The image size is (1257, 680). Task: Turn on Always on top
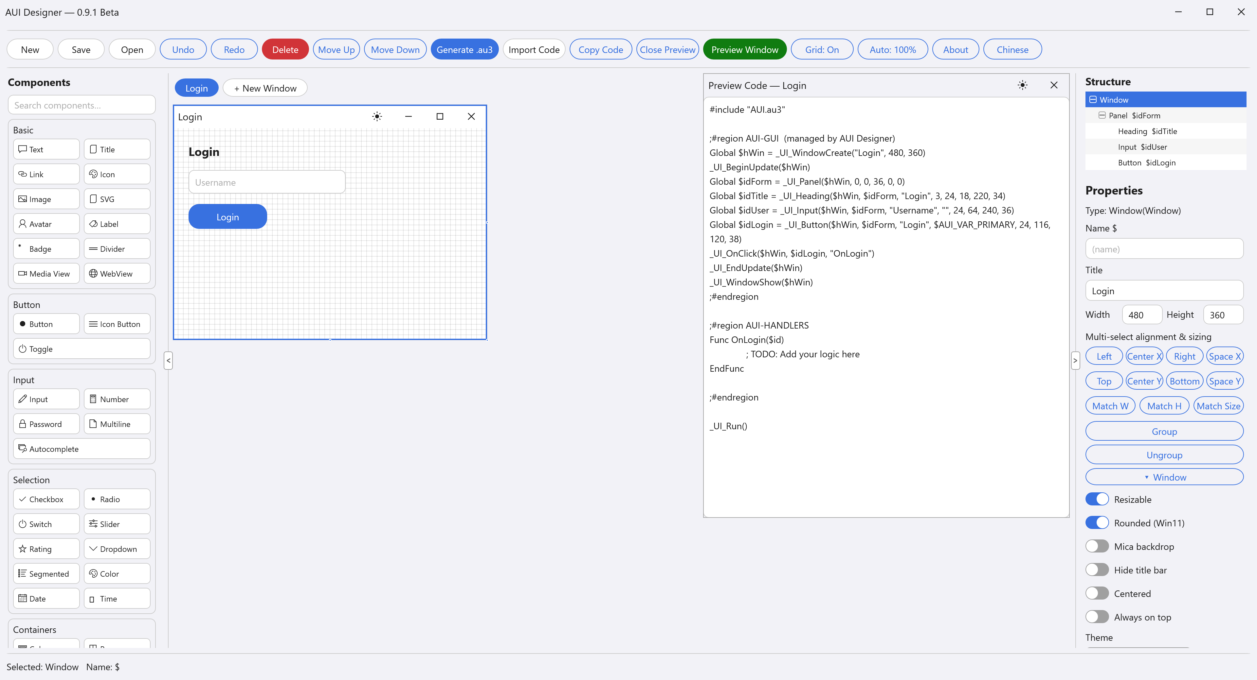pyautogui.click(x=1097, y=617)
